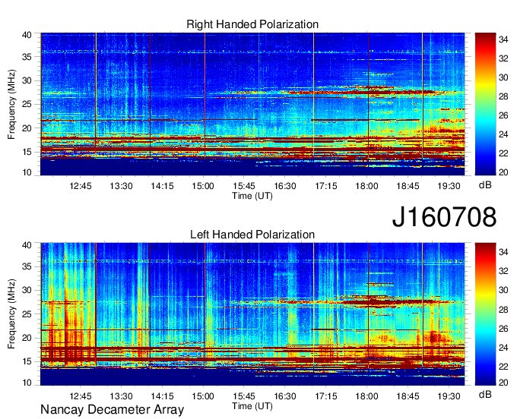
Task: Choose the 30 MHz tick on Left Handed plot
Action: click(x=27, y=290)
